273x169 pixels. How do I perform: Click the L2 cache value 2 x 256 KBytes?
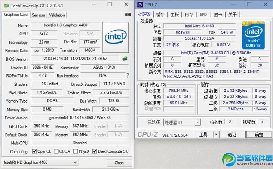(x=236, y=103)
